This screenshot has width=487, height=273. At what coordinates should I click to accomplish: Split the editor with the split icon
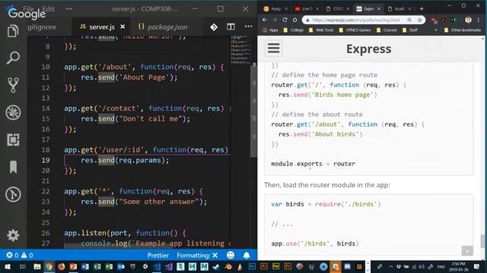coord(231,27)
